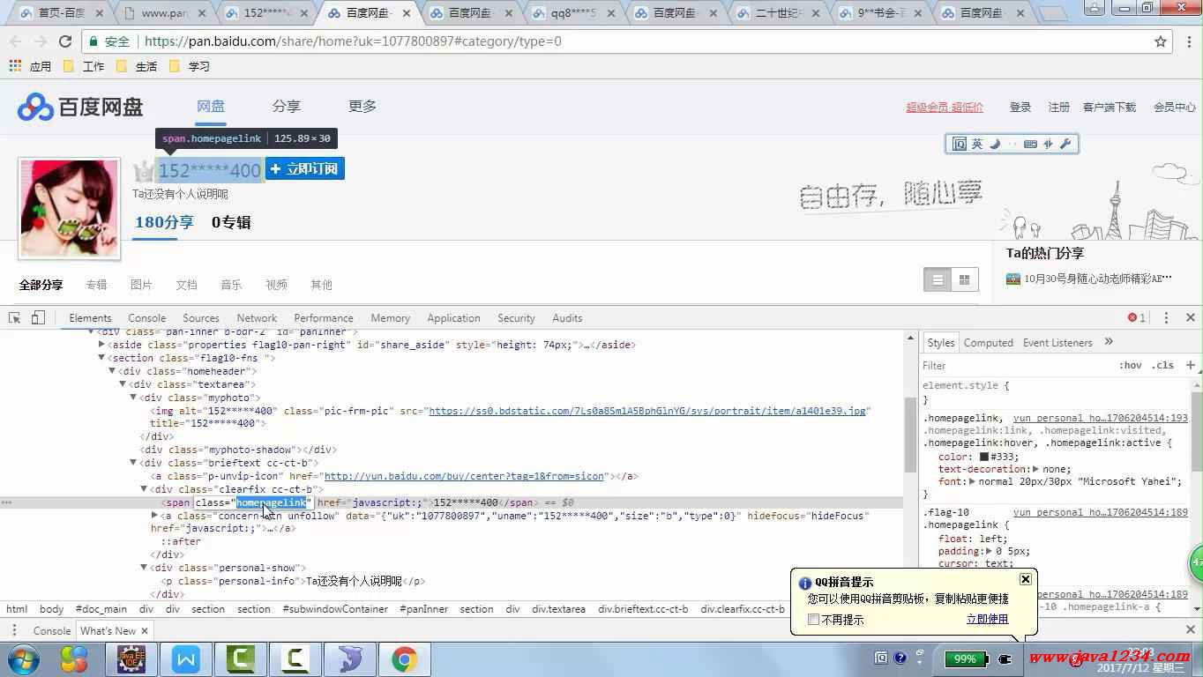Collapse the section flag10-fns node

tap(102, 358)
